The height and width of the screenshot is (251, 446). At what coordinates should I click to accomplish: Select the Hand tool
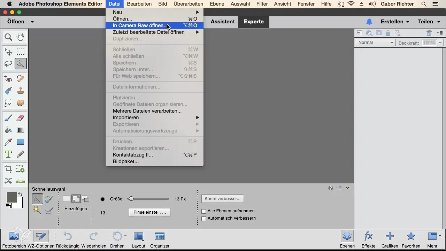[x=21, y=37]
